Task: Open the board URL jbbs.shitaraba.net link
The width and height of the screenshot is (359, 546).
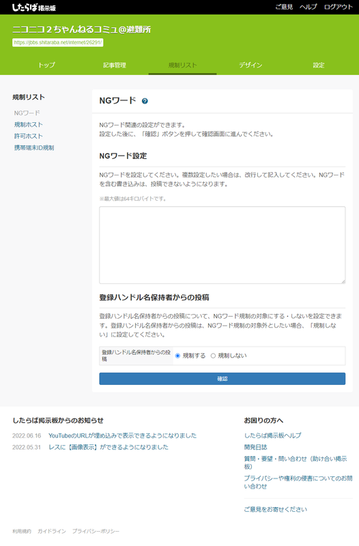Action: [x=58, y=42]
